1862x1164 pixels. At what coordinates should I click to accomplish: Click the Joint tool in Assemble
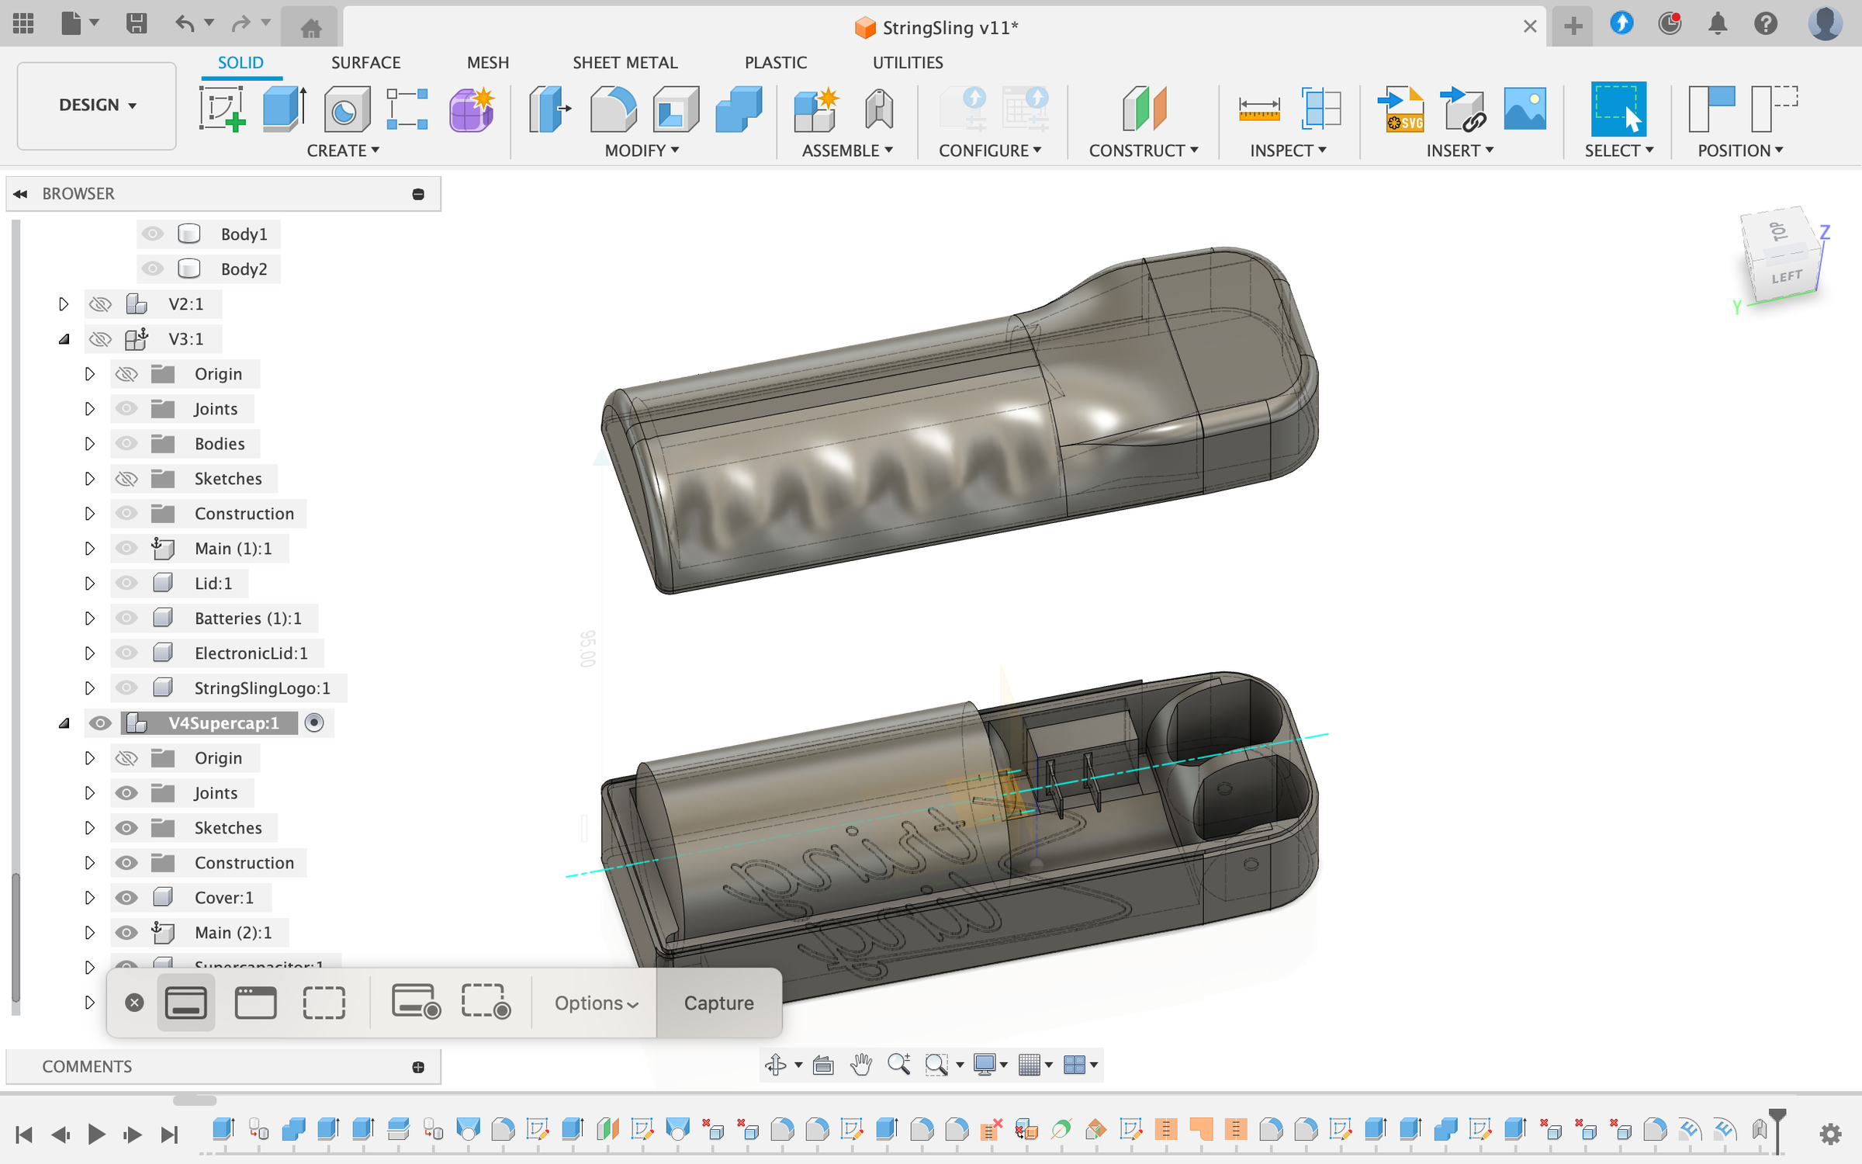tap(878, 109)
